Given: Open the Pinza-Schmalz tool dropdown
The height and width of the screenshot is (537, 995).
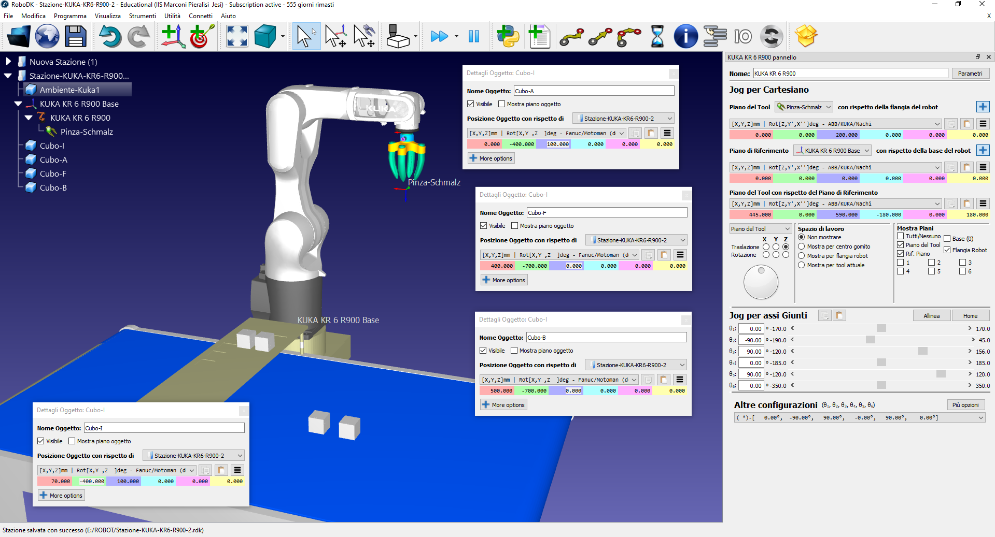Looking at the screenshot, I should click(x=804, y=107).
